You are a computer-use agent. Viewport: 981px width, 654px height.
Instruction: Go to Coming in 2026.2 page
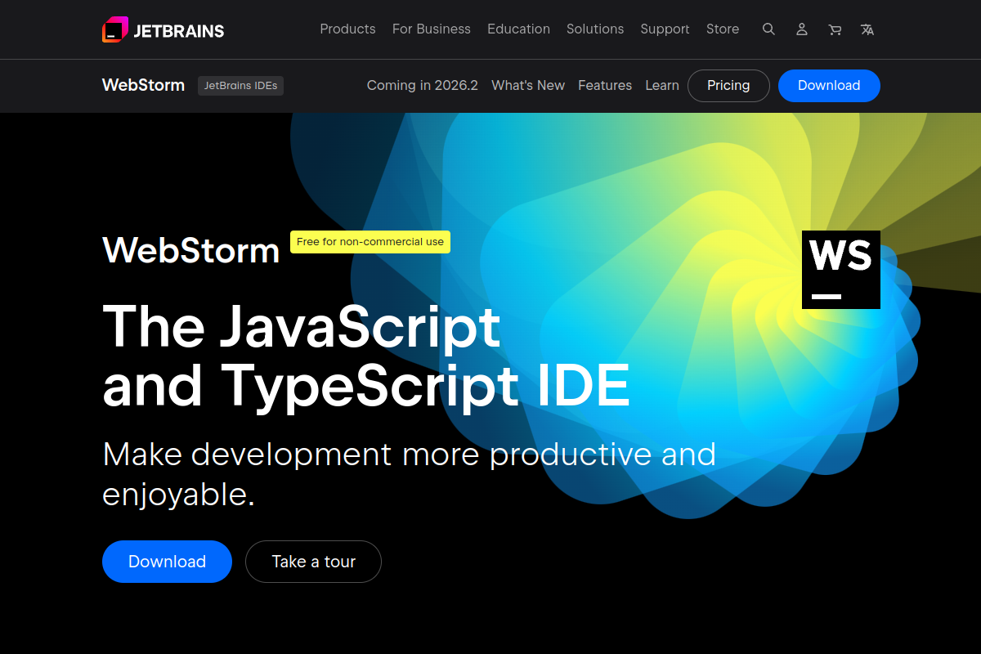422,85
